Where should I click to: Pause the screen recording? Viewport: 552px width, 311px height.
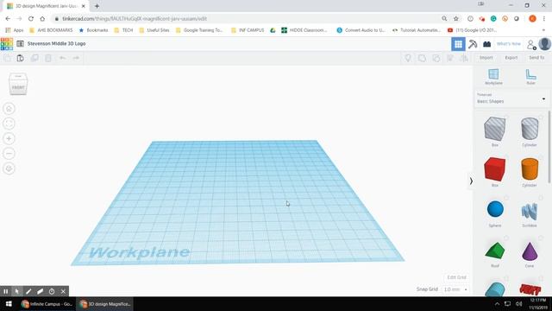[x=6, y=291]
